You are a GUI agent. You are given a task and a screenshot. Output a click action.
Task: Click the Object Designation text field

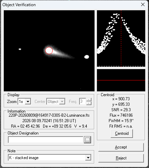click(46, 140)
